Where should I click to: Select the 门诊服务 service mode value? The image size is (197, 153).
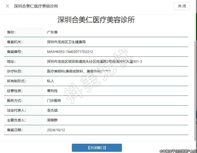(54, 101)
